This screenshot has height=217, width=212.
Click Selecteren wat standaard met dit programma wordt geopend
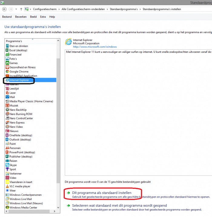119,205
